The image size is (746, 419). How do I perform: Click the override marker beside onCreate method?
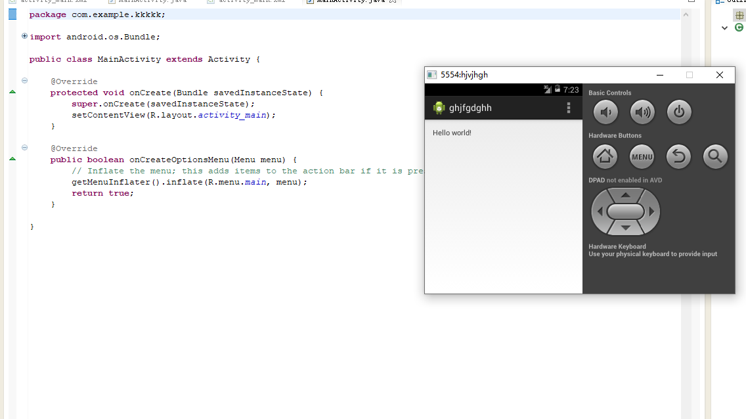pos(12,92)
